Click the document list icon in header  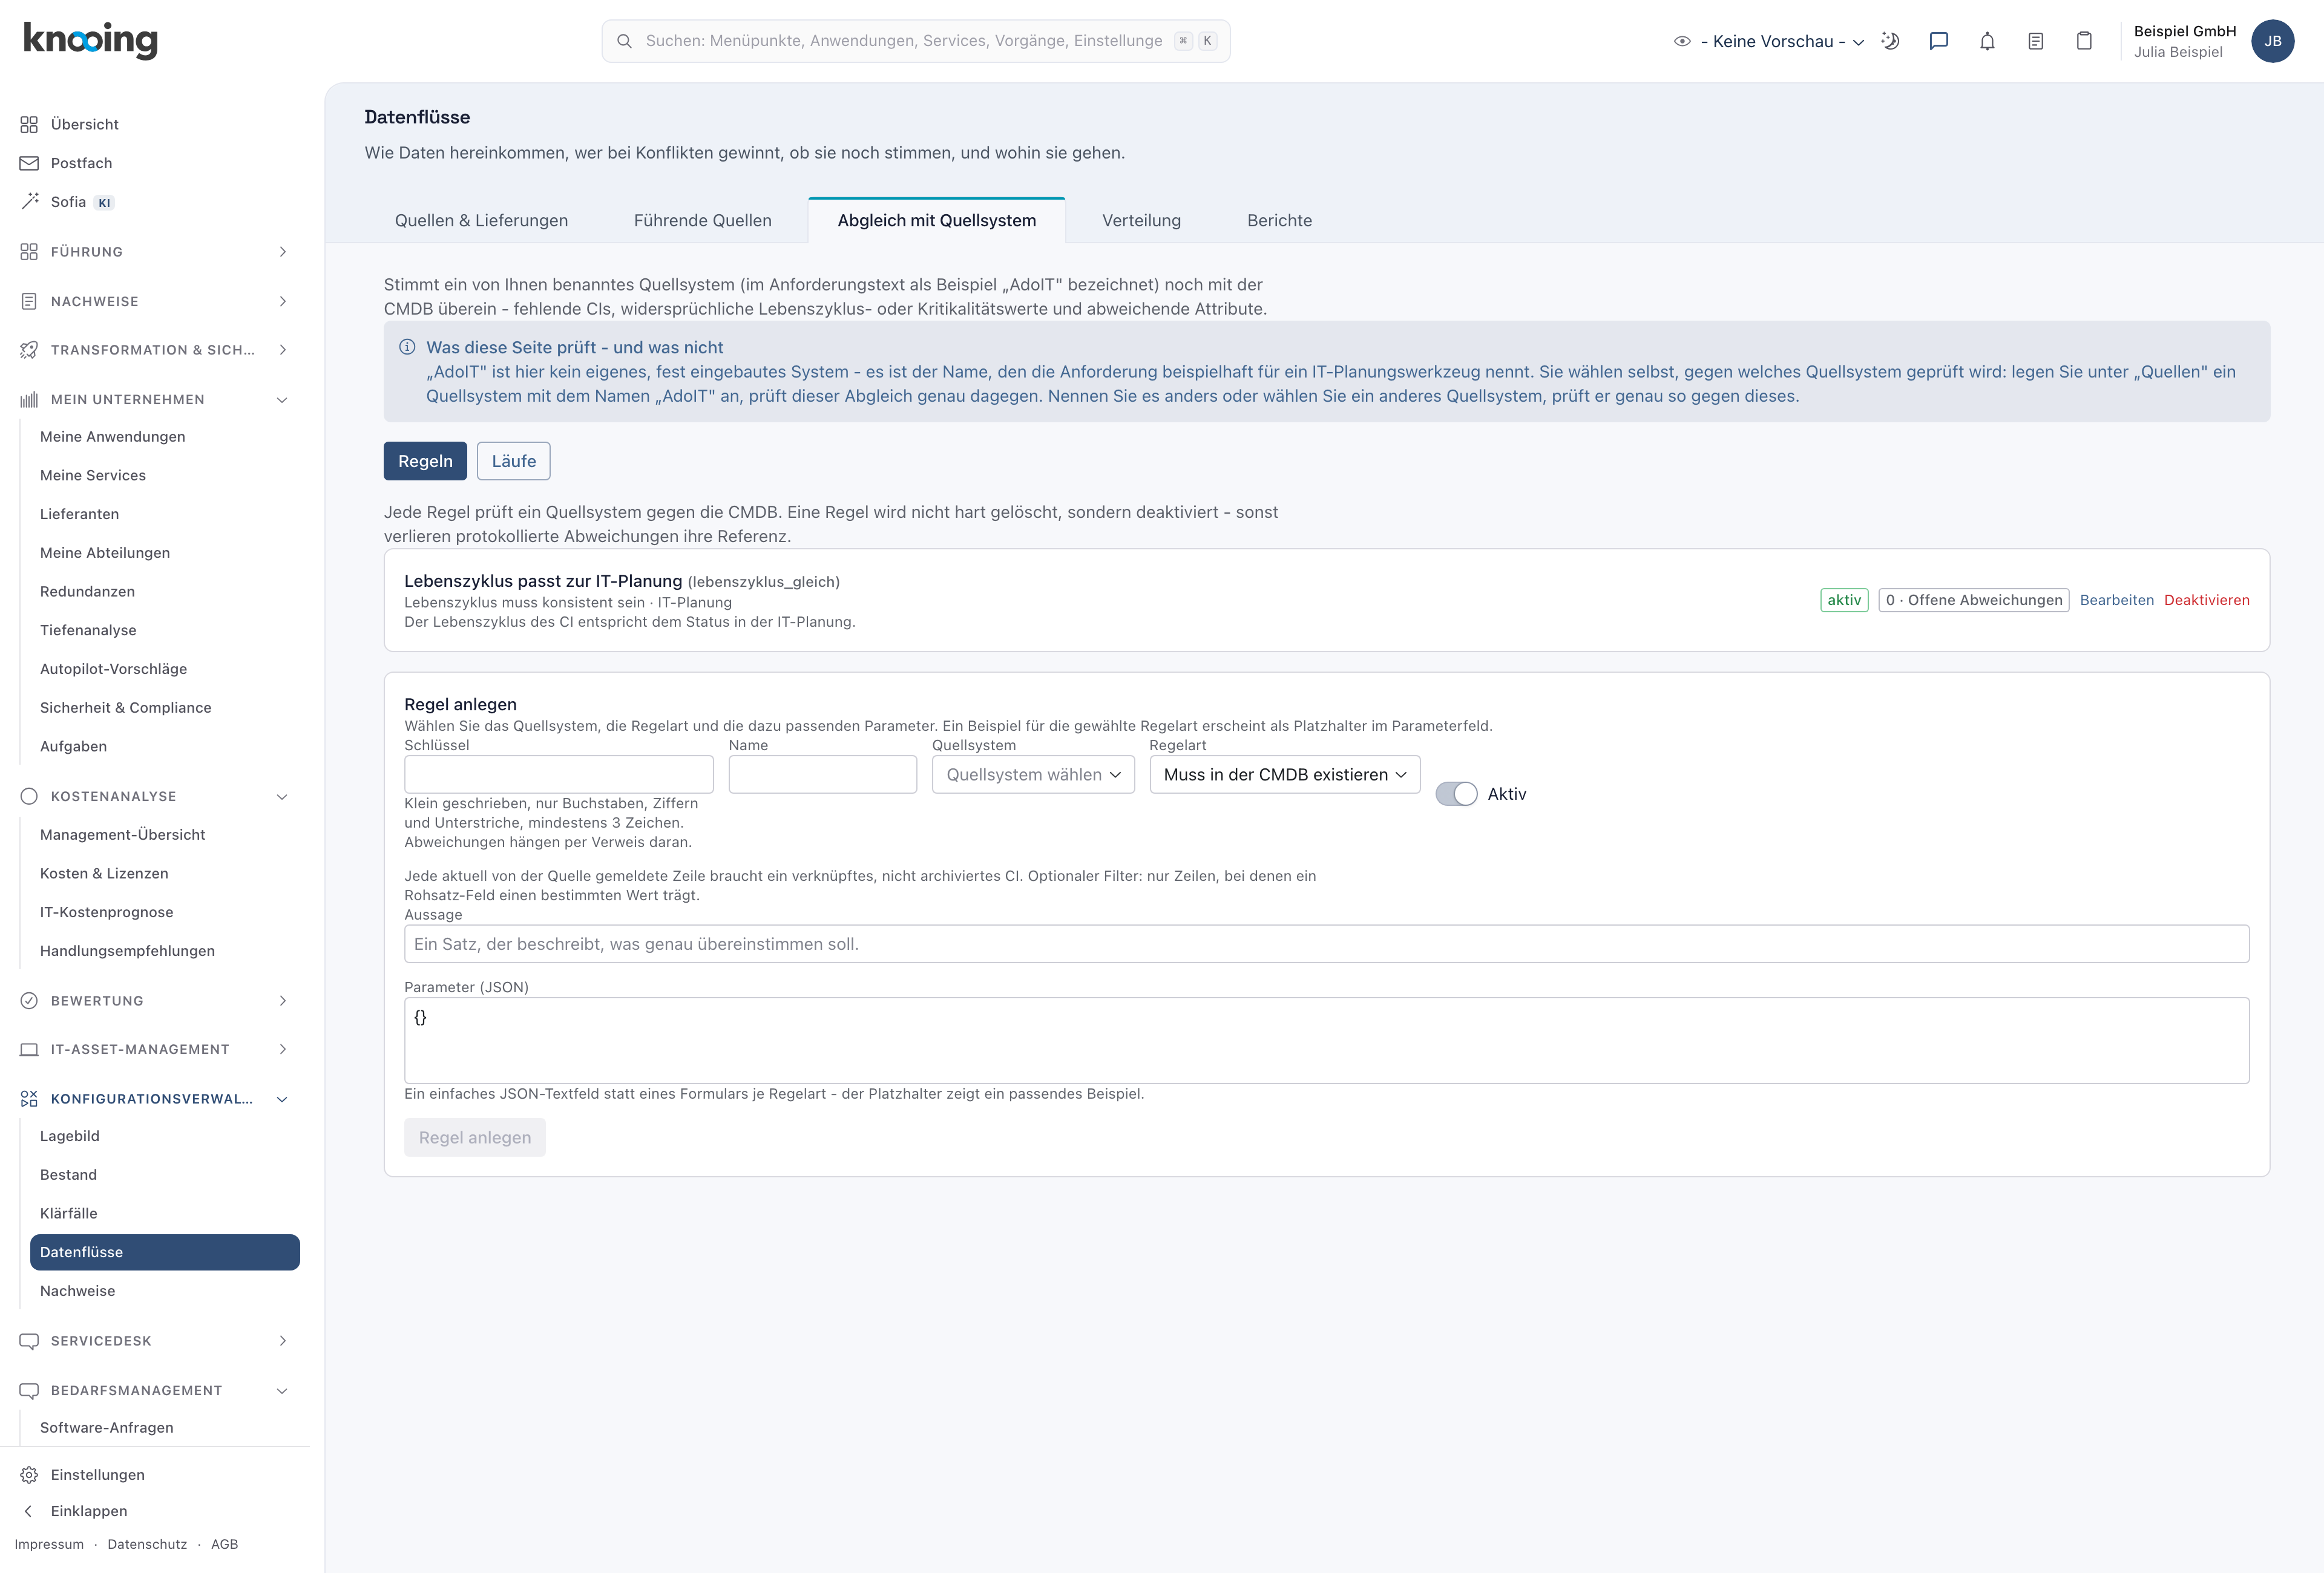coord(2035,41)
